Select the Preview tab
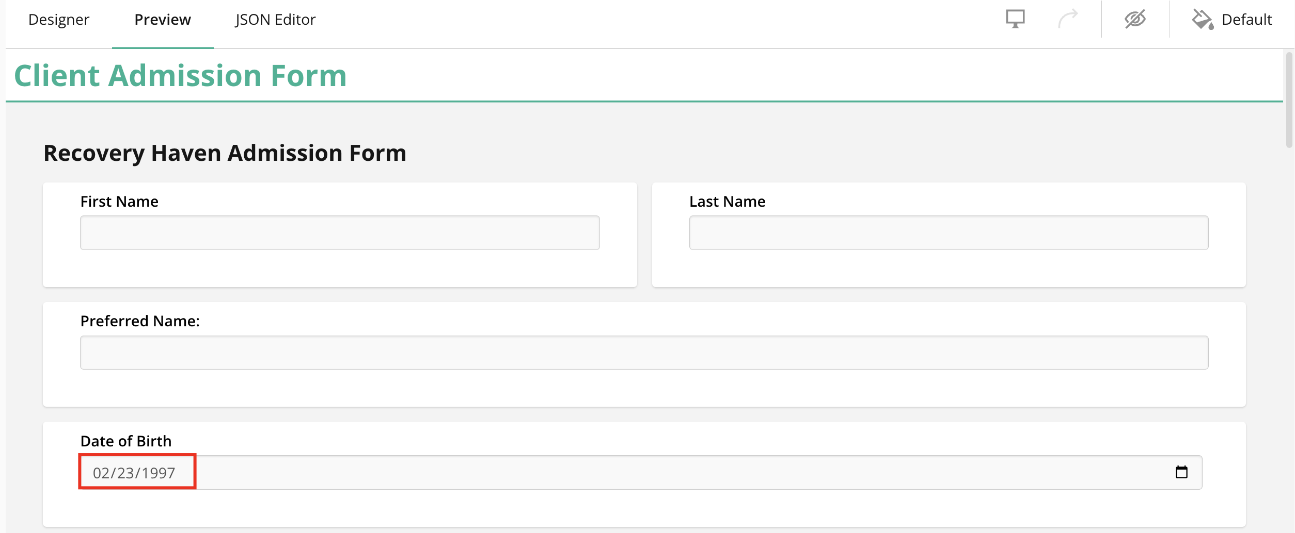This screenshot has height=533, width=1295. [x=163, y=20]
